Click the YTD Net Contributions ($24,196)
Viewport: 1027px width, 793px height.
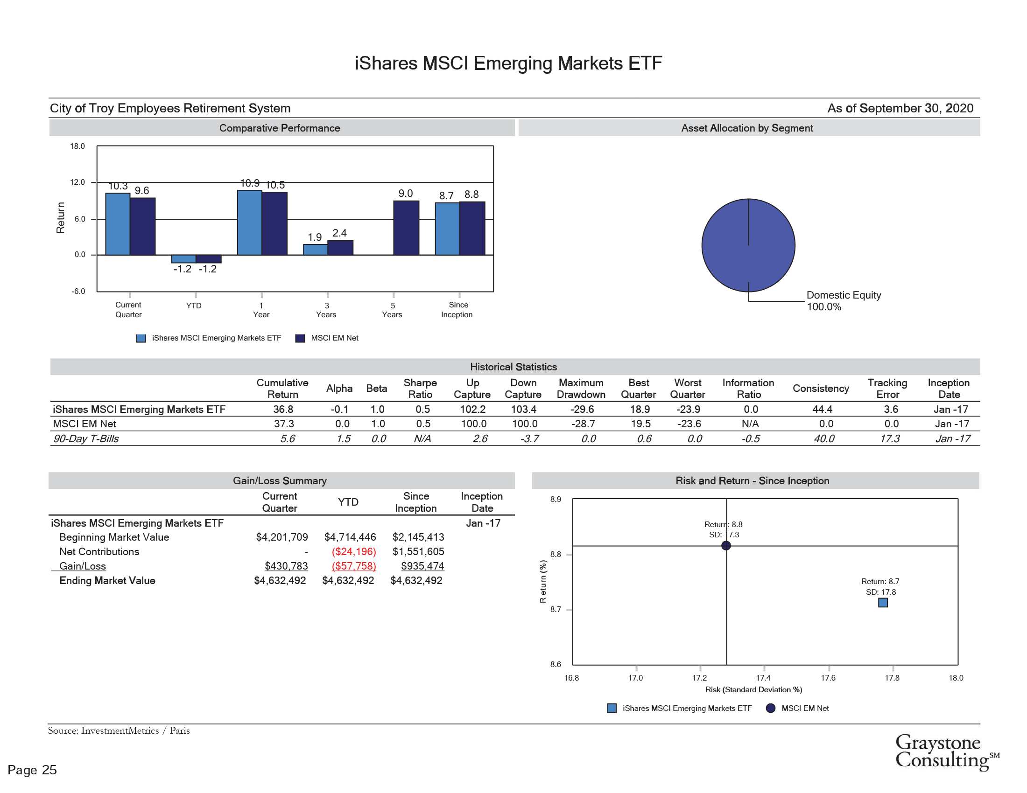pos(354,551)
